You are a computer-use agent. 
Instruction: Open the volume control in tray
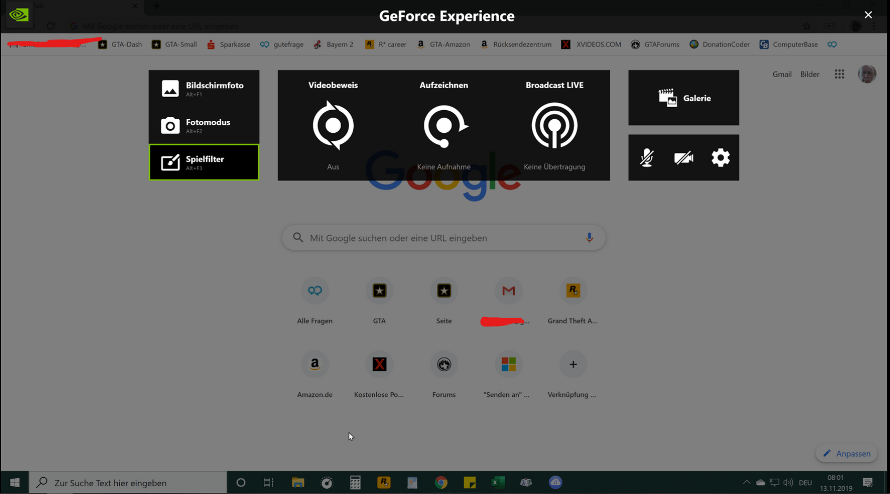787,482
